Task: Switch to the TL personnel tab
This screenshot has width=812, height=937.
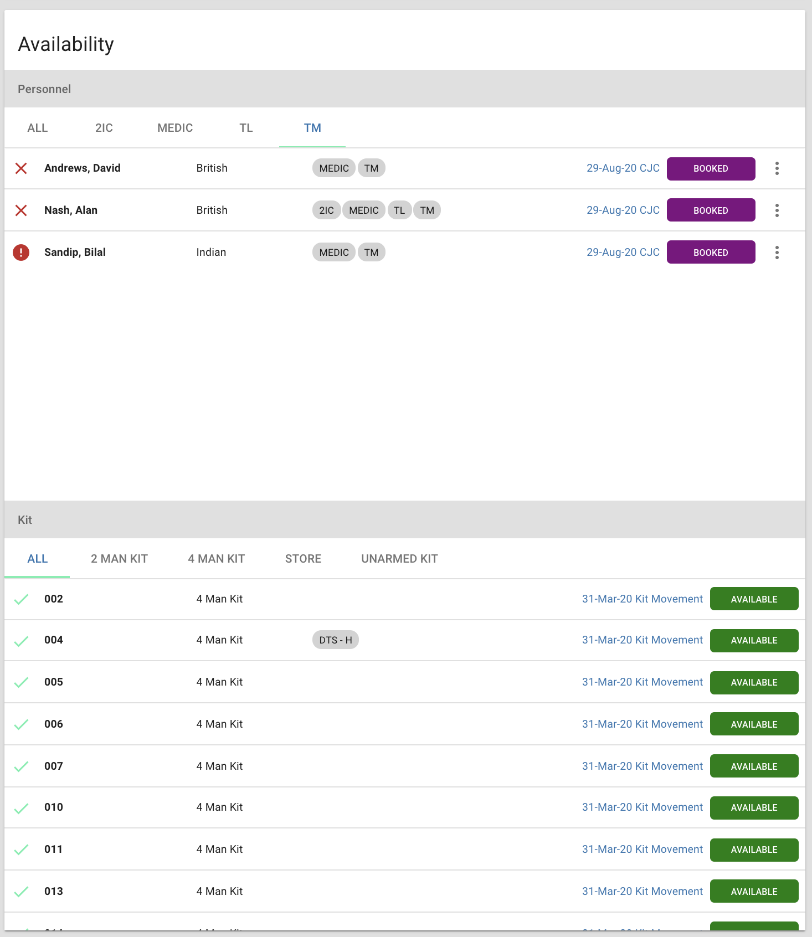Action: coord(246,128)
